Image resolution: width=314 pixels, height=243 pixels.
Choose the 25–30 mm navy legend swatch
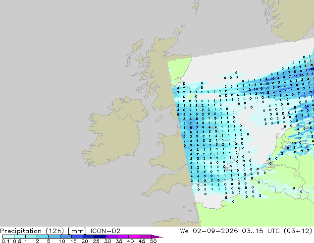click(x=100, y=237)
